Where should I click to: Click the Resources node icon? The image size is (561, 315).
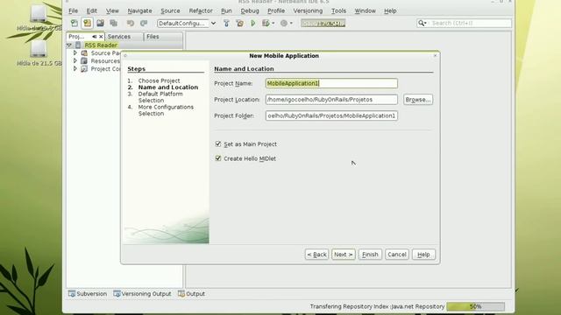coord(84,60)
